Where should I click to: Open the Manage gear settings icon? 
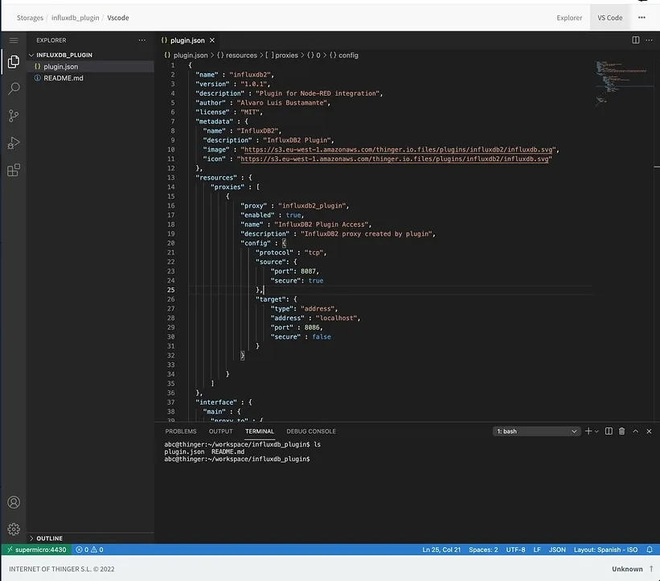(14, 529)
